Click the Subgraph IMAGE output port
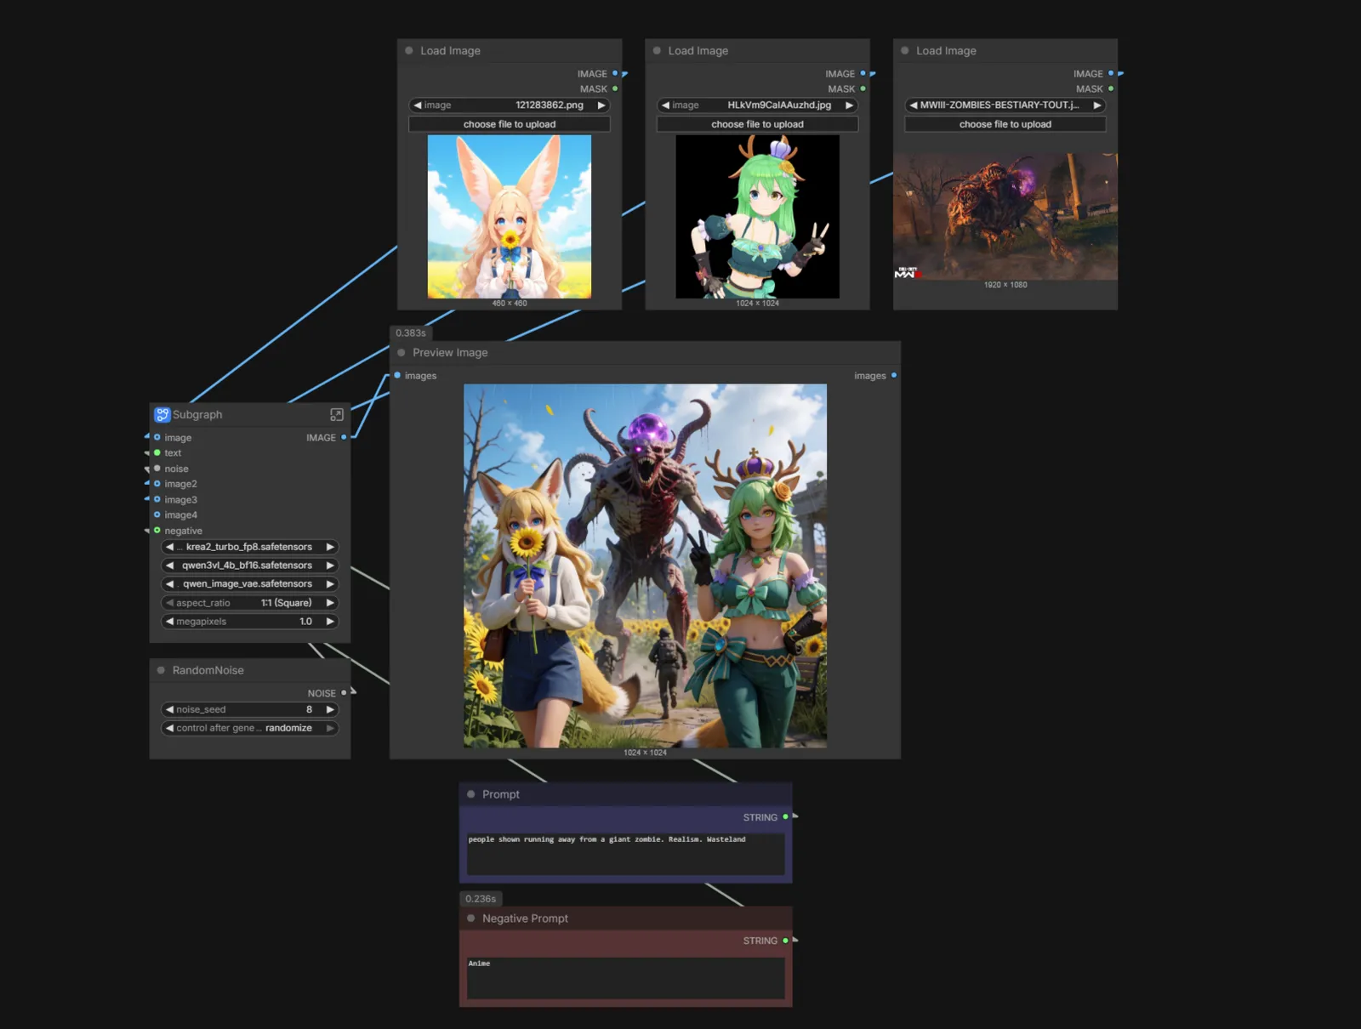This screenshot has width=1361, height=1029. 344,437
